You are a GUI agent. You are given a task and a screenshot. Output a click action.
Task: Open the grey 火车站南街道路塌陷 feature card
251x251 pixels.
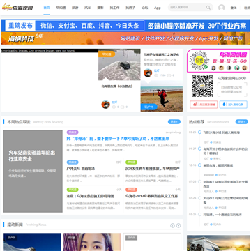(x=33, y=171)
